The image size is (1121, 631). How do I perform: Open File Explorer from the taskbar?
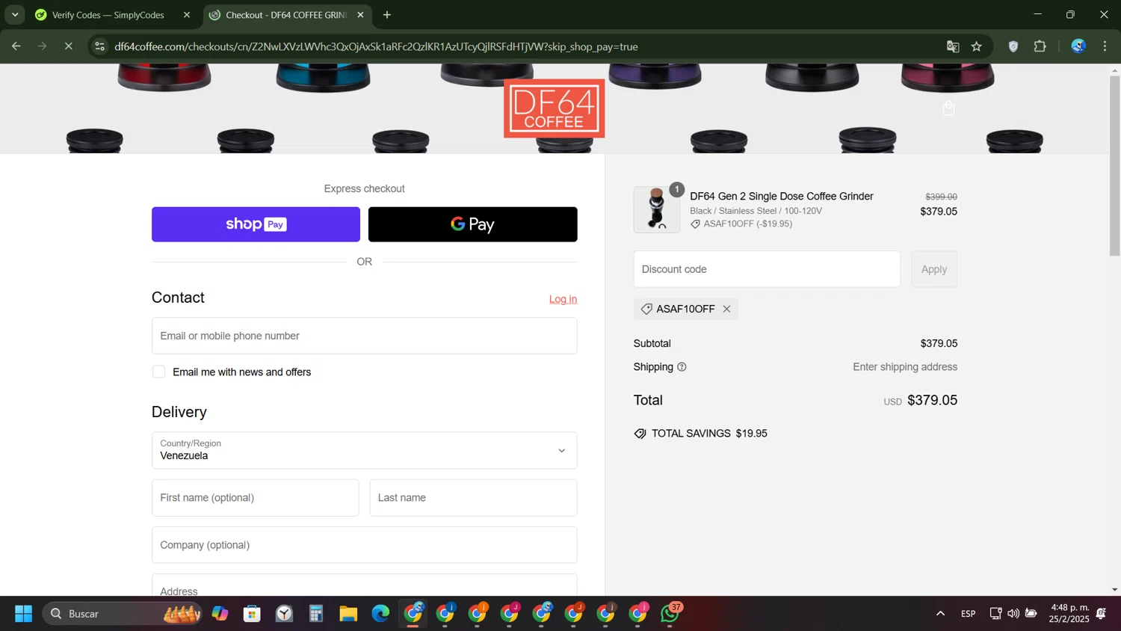[348, 614]
